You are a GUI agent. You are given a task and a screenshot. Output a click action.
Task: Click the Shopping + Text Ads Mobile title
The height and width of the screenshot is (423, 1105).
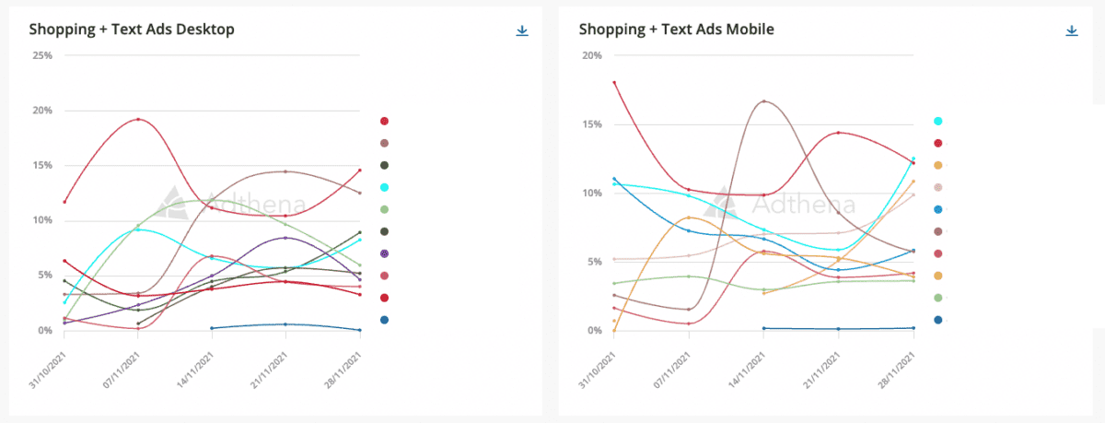[676, 29]
